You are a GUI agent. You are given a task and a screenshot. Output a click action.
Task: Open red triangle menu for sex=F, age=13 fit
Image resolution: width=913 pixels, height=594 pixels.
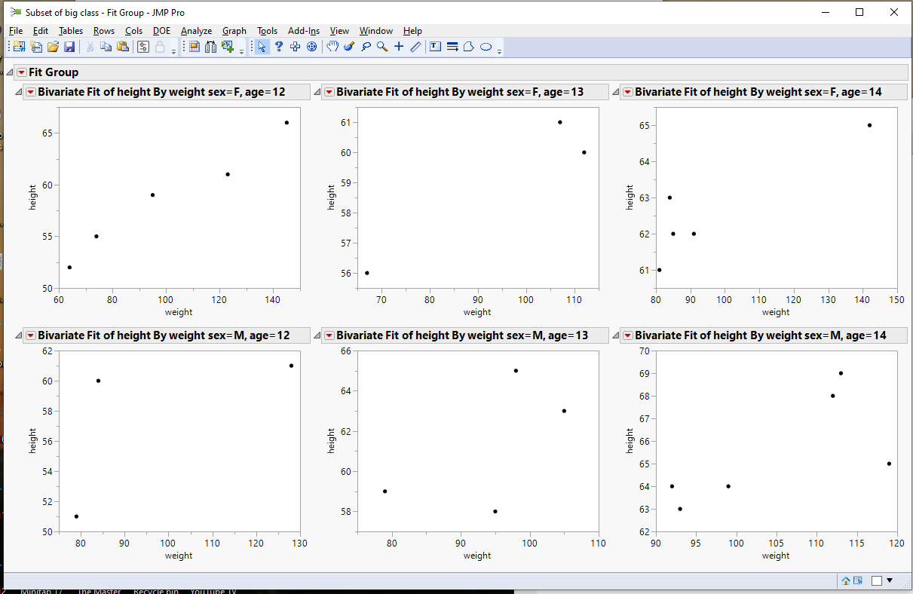pyautogui.click(x=329, y=91)
